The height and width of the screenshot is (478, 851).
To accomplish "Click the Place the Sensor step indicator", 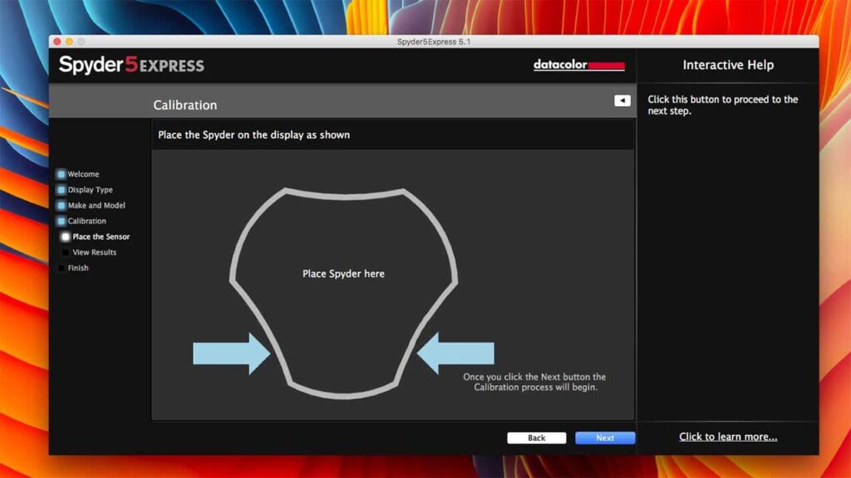I will pyautogui.click(x=66, y=237).
